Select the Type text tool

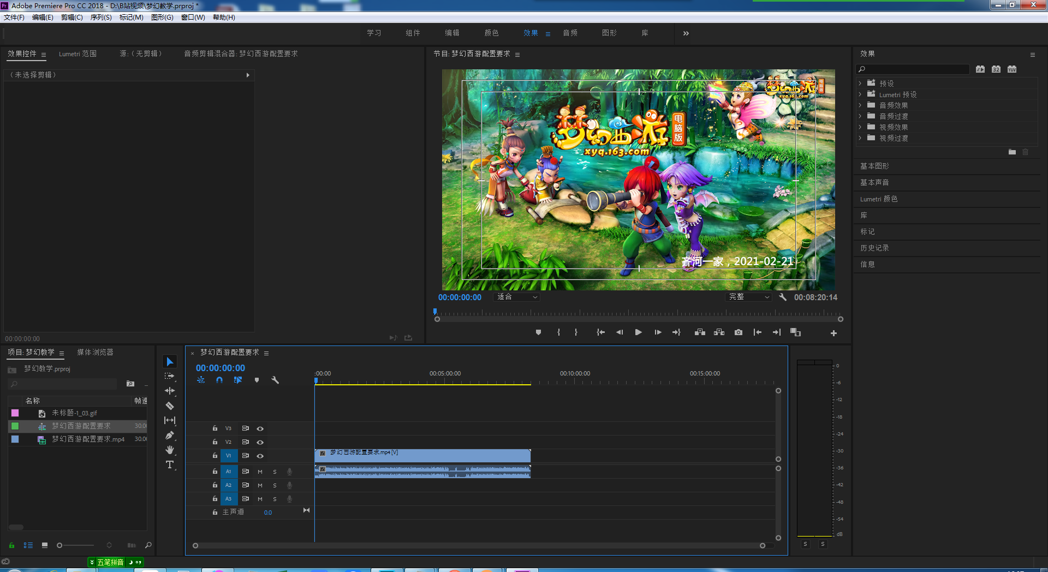pyautogui.click(x=170, y=464)
